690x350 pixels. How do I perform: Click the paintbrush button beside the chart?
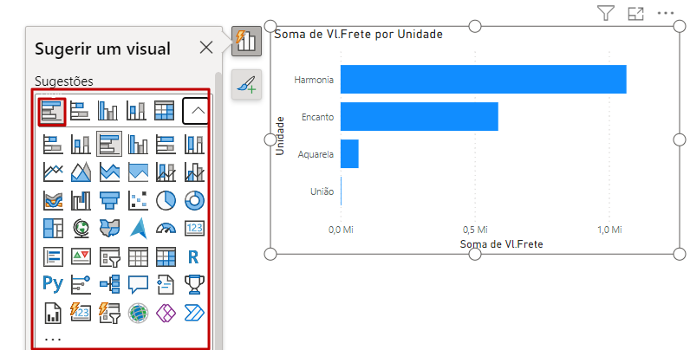click(x=246, y=83)
